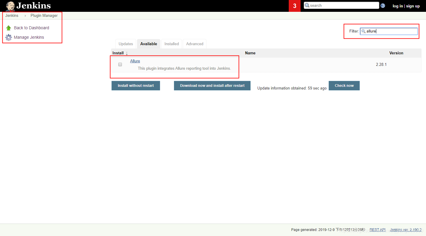Click the Page generated timestamp text
This screenshot has width=426, height=236.
[x=328, y=230]
